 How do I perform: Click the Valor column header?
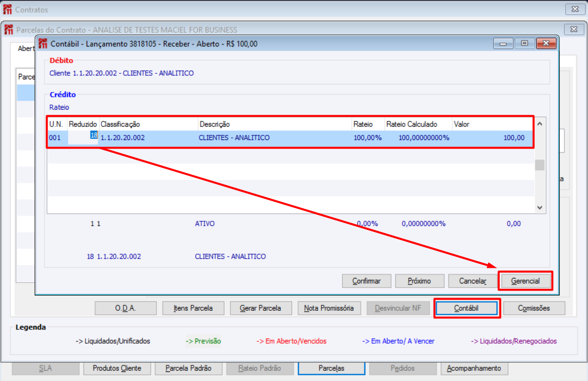492,124
